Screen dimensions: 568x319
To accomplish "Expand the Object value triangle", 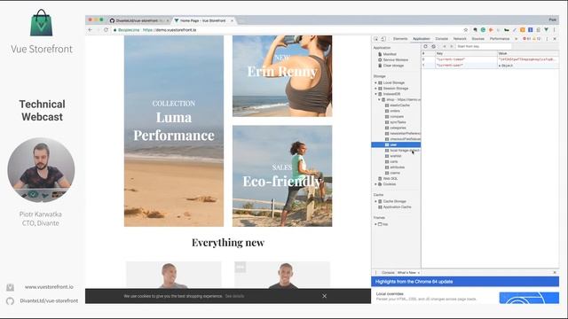I will [x=500, y=66].
